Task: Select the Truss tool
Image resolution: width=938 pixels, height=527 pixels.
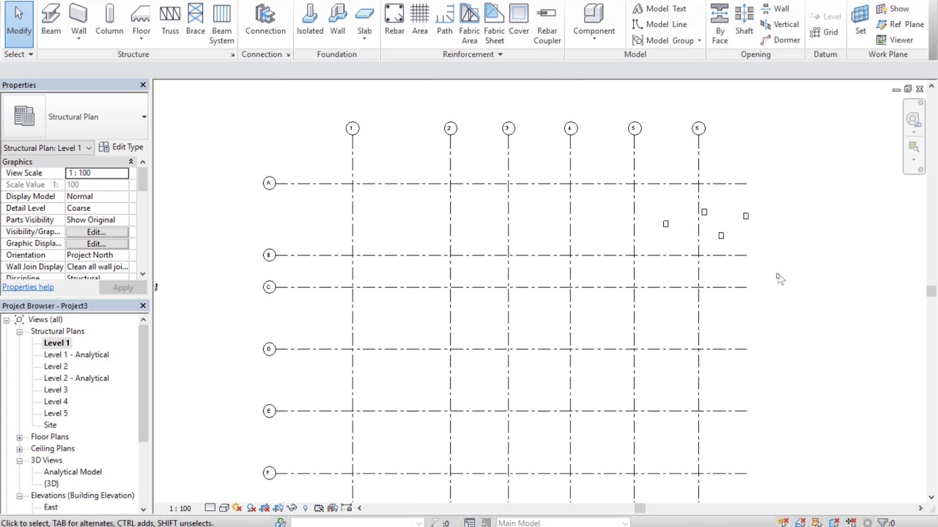Action: (x=170, y=20)
